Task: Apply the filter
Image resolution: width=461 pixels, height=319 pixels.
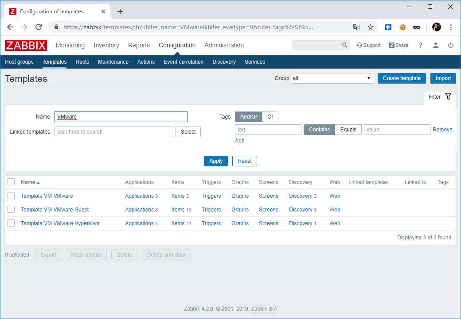Action: tap(216, 161)
